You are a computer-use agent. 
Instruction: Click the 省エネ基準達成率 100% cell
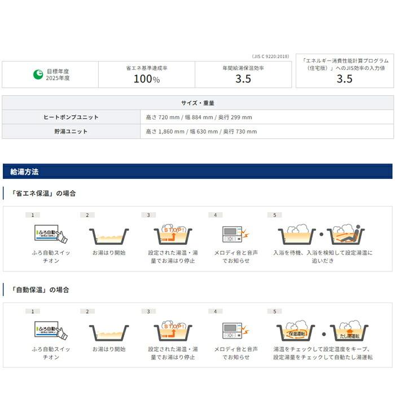tap(147, 74)
